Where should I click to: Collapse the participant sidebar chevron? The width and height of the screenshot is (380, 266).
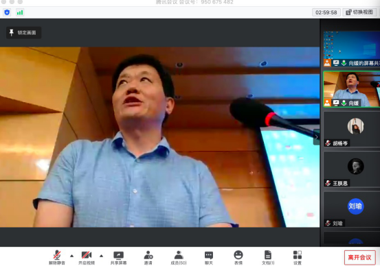tap(316, 137)
